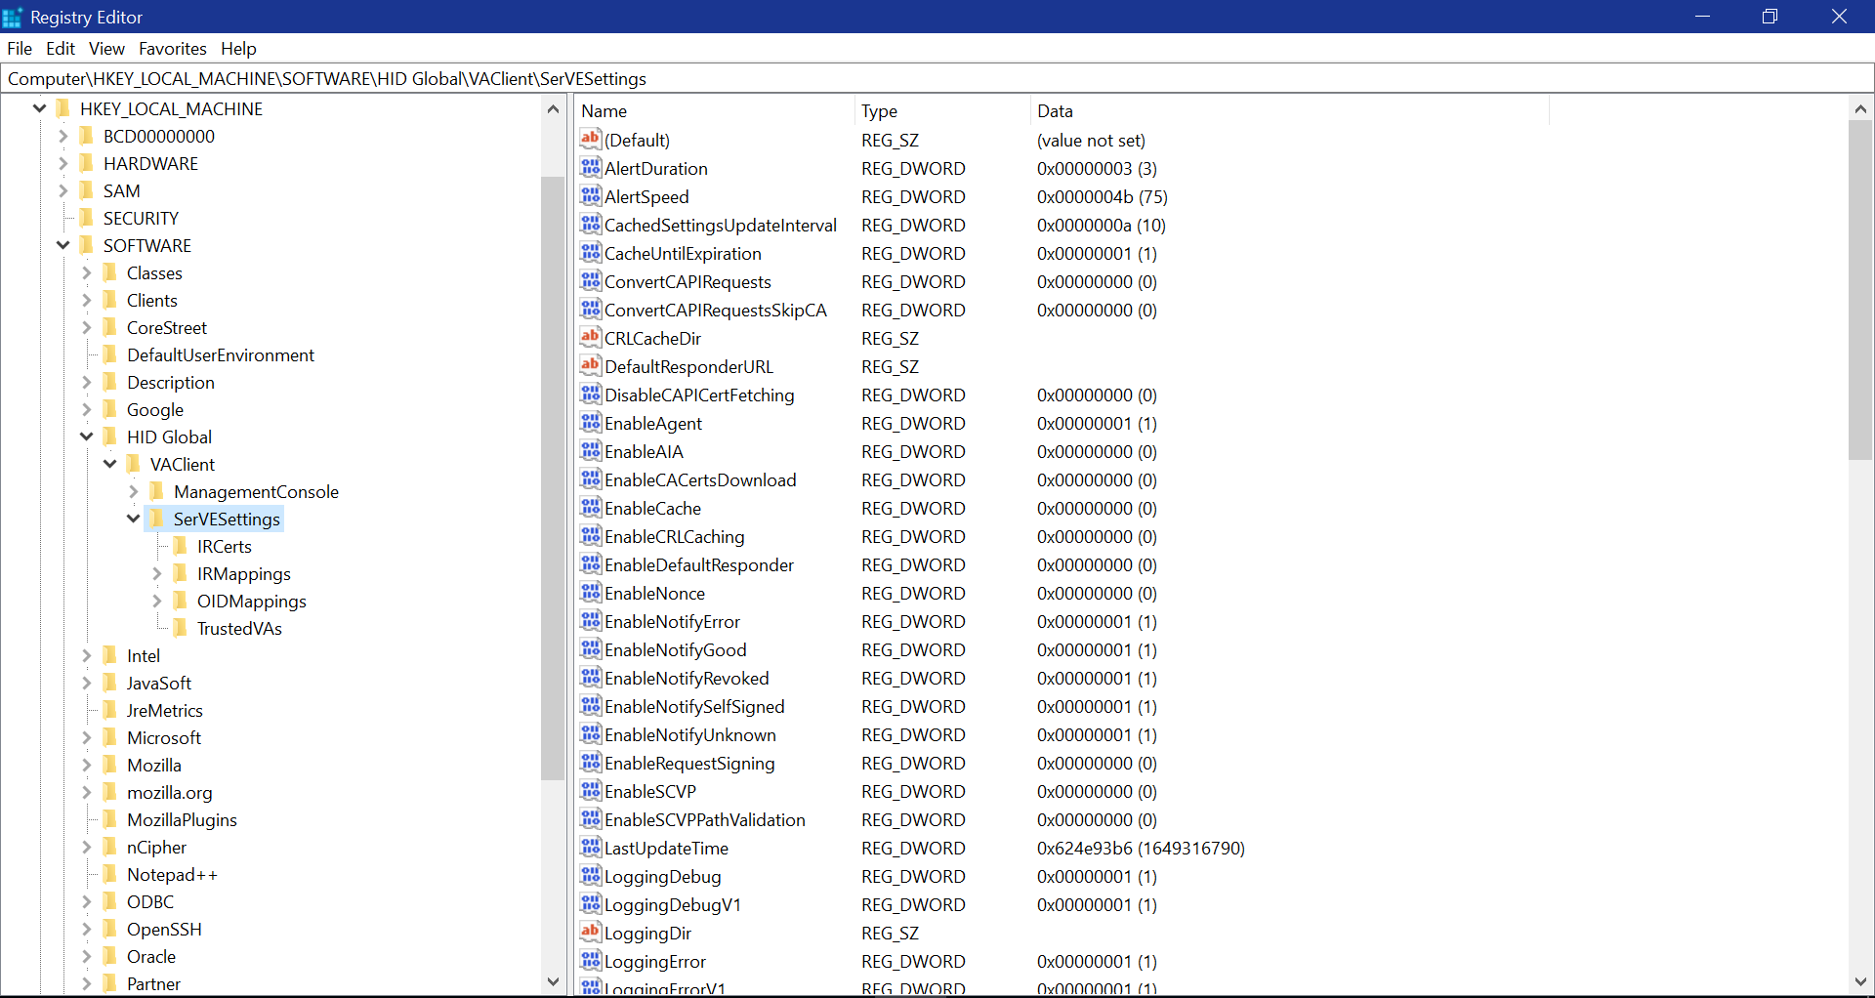Viewport: 1875px width, 998px height.
Task: Select the TrustedVAs key
Action: (x=239, y=628)
